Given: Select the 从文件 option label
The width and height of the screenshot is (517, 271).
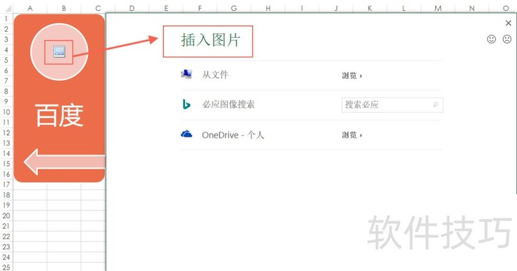Looking at the screenshot, I should pyautogui.click(x=215, y=75).
